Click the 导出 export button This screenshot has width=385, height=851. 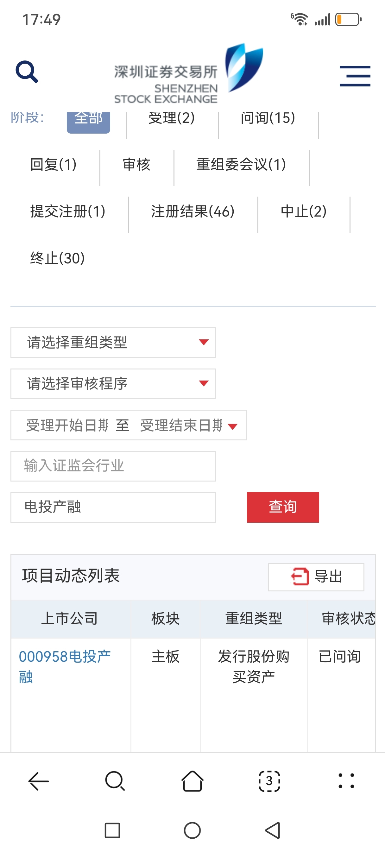click(x=316, y=577)
